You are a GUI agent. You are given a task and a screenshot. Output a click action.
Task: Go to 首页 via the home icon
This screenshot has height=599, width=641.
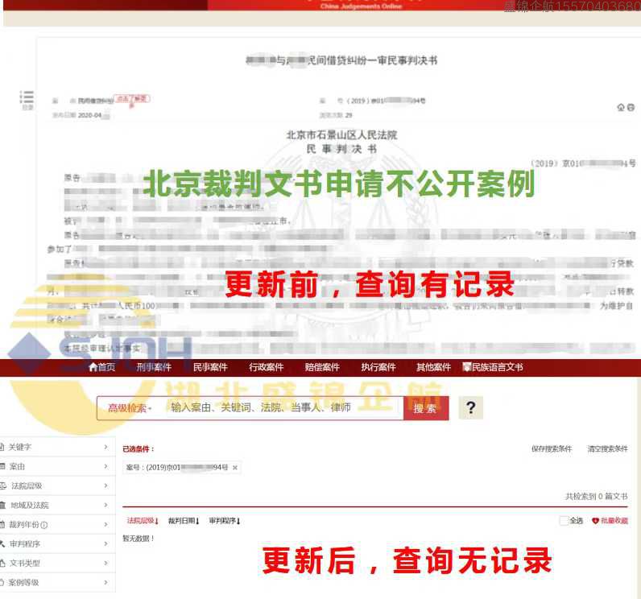tap(101, 367)
